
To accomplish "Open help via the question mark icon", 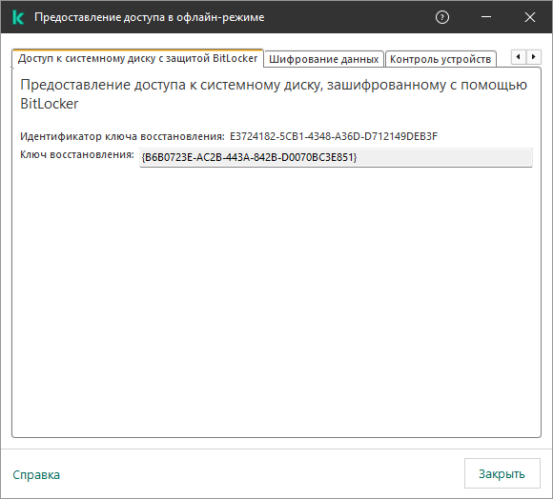I will [442, 17].
